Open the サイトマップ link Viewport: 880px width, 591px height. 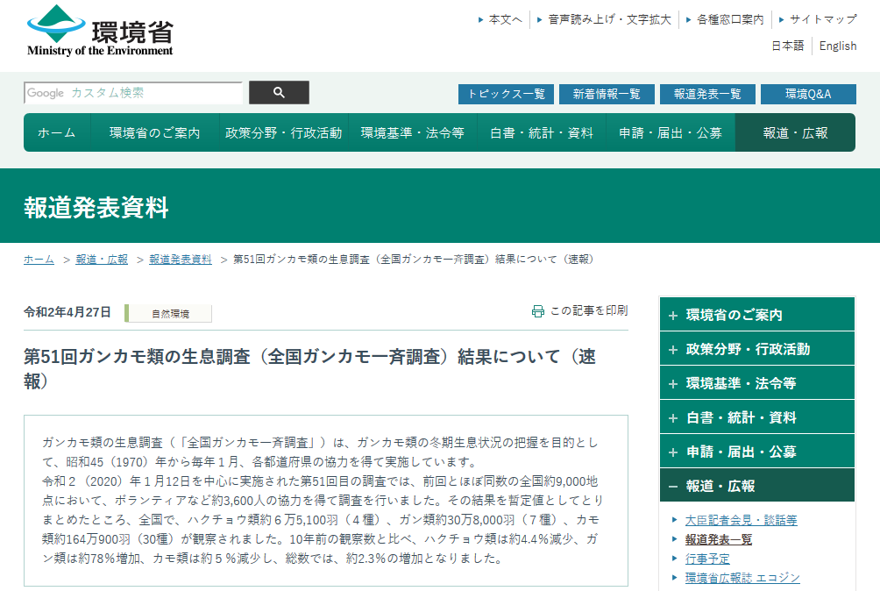click(x=822, y=19)
